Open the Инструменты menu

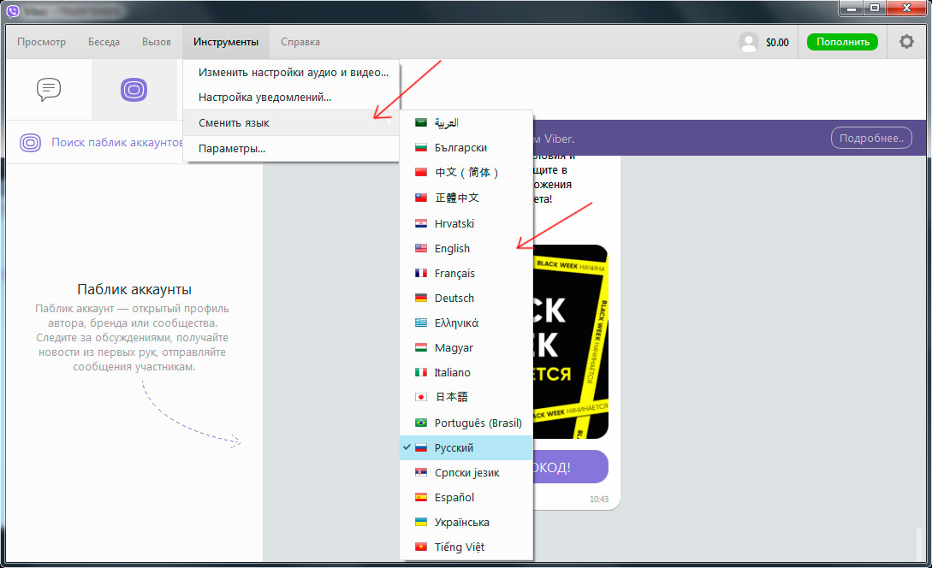[x=226, y=42]
